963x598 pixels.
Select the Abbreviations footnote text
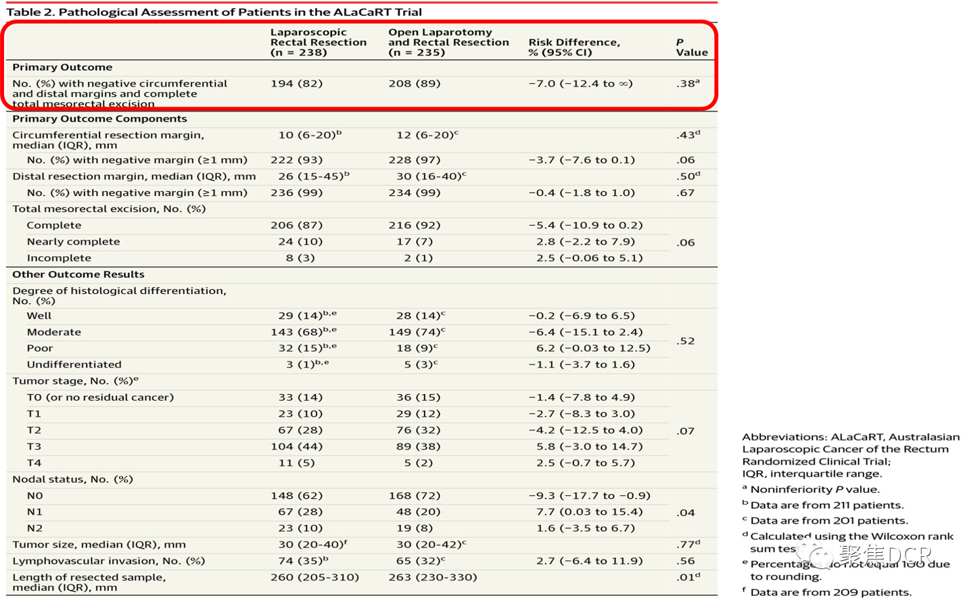coord(850,455)
